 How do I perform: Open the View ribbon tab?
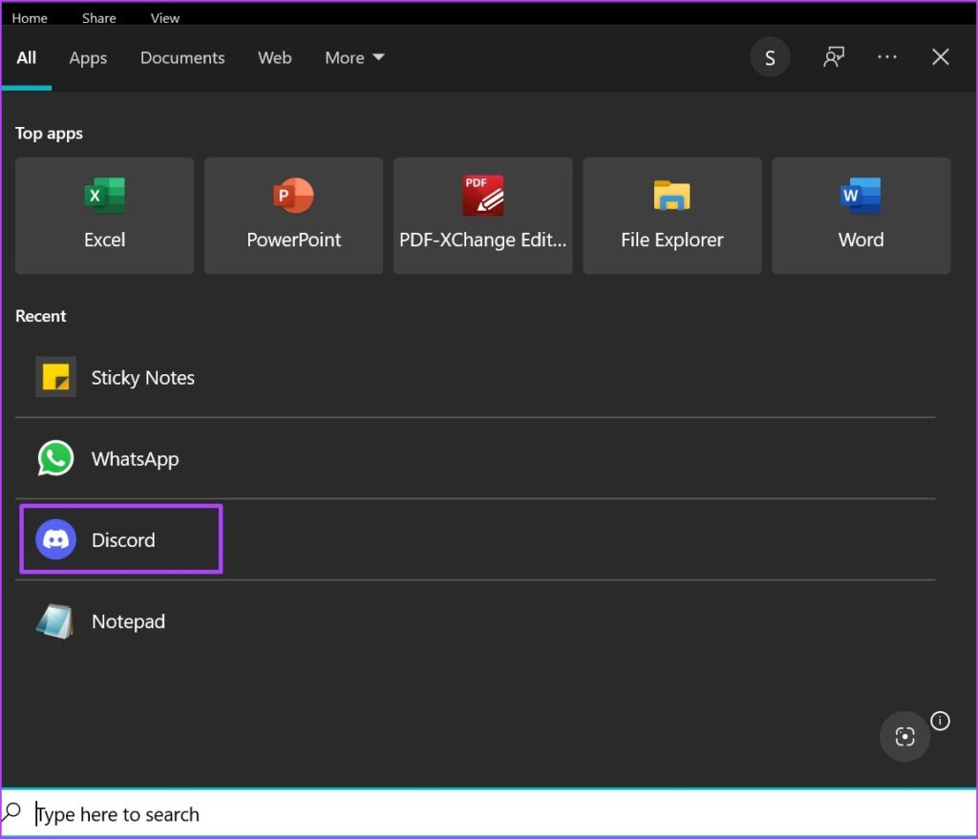164,18
